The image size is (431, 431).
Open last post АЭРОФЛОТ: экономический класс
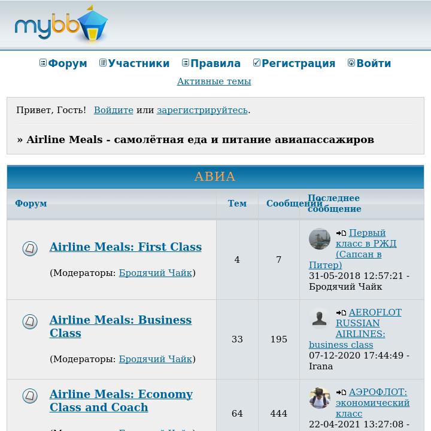[372, 403]
